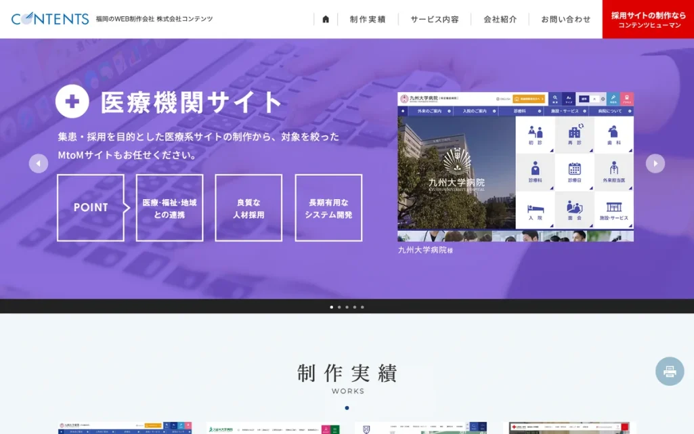The width and height of the screenshot is (694, 434).
Task: Click the 外来担当医 icon in preview
Action: tap(614, 173)
